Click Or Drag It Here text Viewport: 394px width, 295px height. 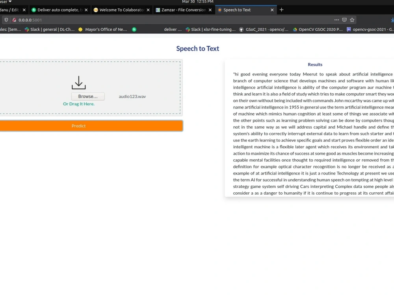click(x=78, y=103)
